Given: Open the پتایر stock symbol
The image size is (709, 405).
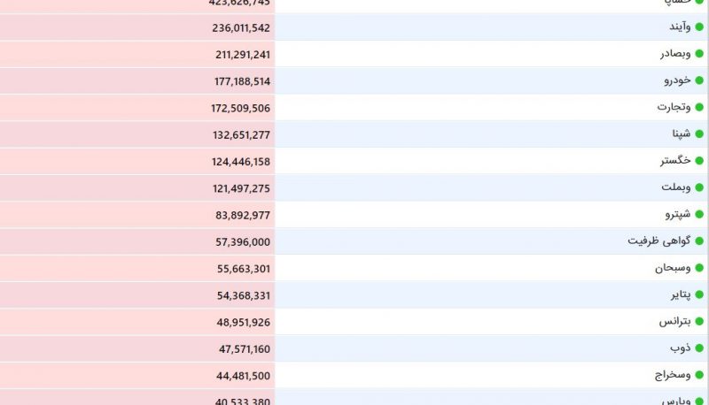Looking at the screenshot, I should (x=681, y=294).
